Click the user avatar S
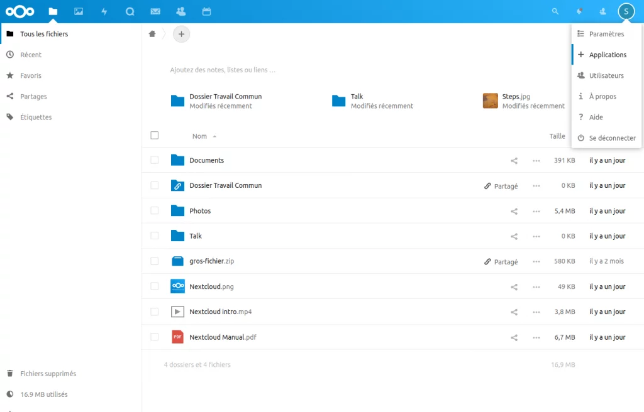The width and height of the screenshot is (644, 412). coord(626,11)
